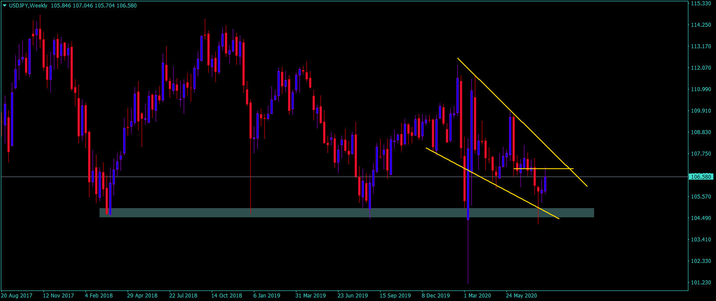Screen dimensions: 716x301
Task: Select the upper descending yellow trendline
Action: [x=522, y=122]
